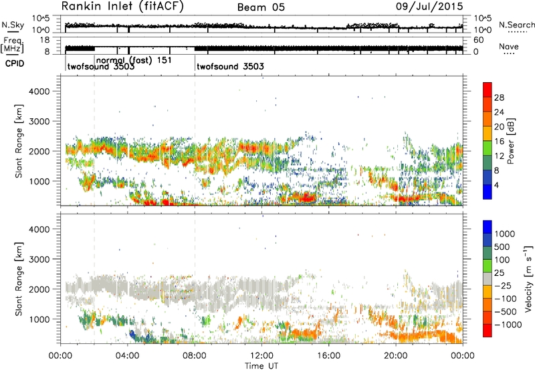This screenshot has width=535, height=370.
Task: Click the red segment of the power colorbar
Action: click(x=488, y=89)
